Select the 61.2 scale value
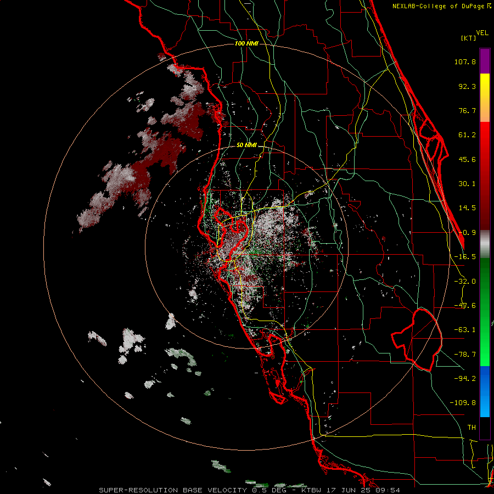 tap(467, 135)
